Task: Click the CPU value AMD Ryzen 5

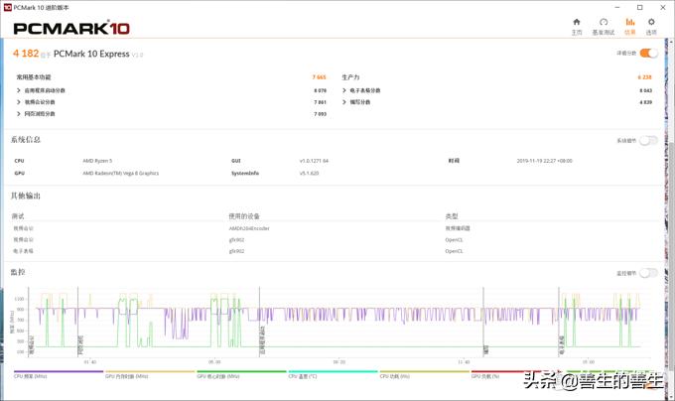Action: [97, 161]
